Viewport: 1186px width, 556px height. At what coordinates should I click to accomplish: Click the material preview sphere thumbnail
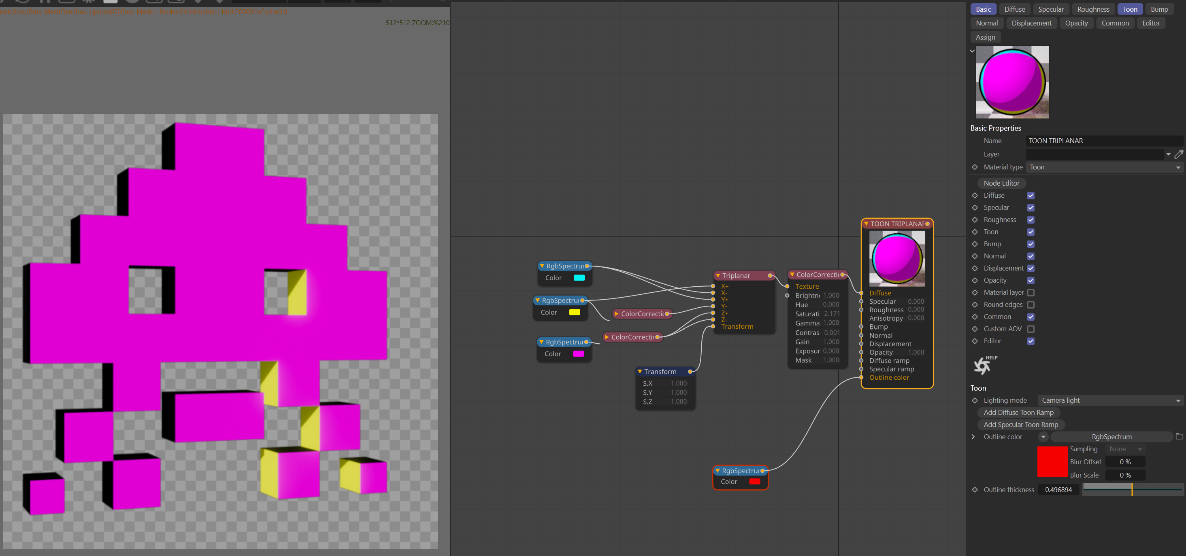tap(1012, 82)
